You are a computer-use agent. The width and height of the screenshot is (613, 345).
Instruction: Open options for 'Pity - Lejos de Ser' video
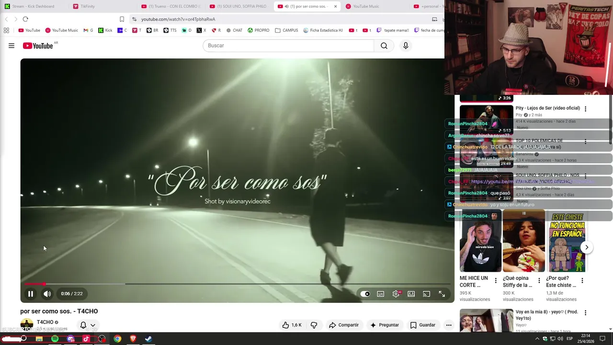pos(585,109)
